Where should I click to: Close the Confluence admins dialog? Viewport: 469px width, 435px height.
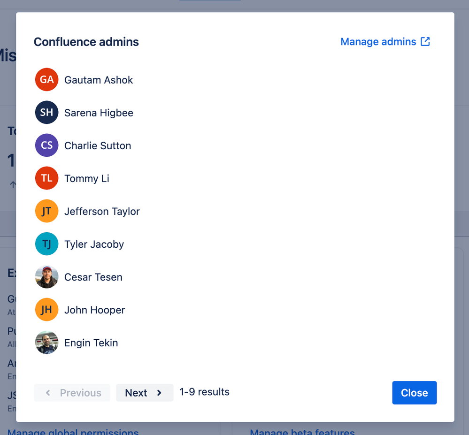coord(414,393)
